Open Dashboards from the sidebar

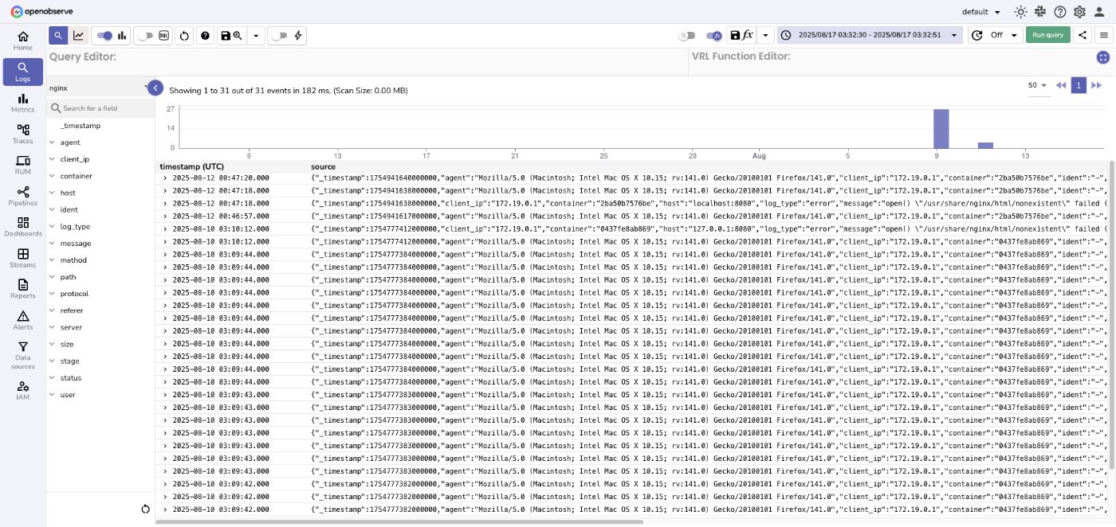point(22,227)
